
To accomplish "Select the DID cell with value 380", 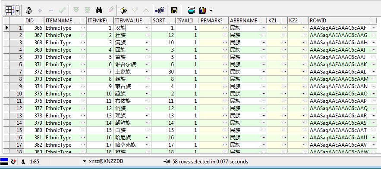I will pyautogui.click(x=34, y=130).
